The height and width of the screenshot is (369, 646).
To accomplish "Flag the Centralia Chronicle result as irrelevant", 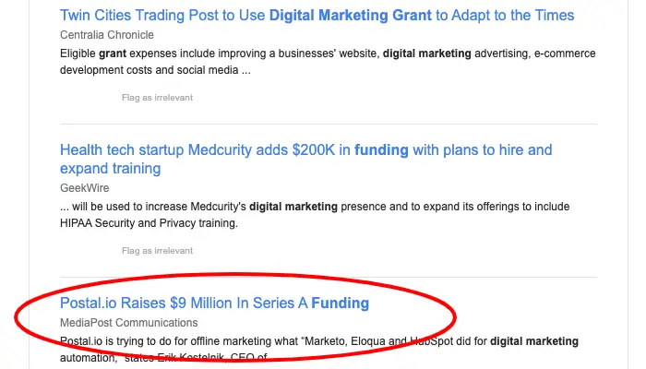I will [157, 97].
